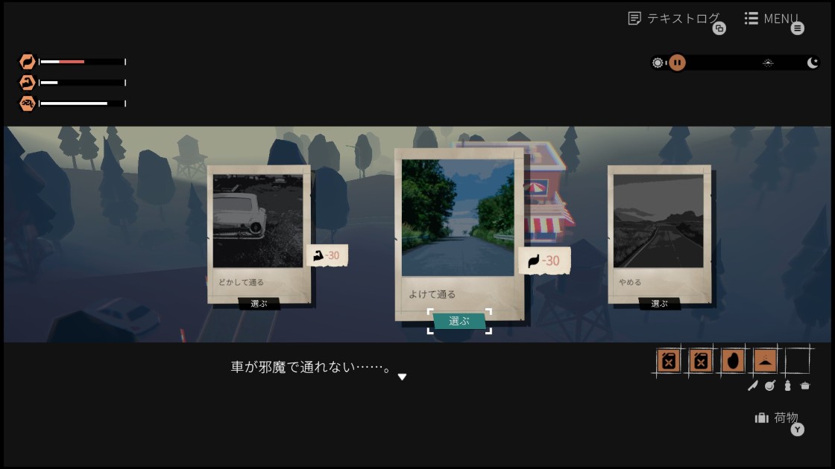Click the text log notepad icon
835x469 pixels.
(x=634, y=19)
